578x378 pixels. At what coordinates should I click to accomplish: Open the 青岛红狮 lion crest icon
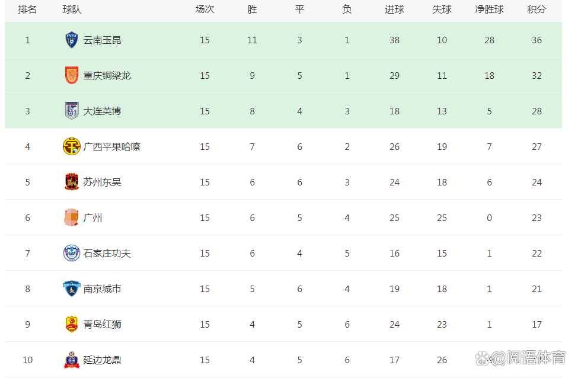coord(72,324)
